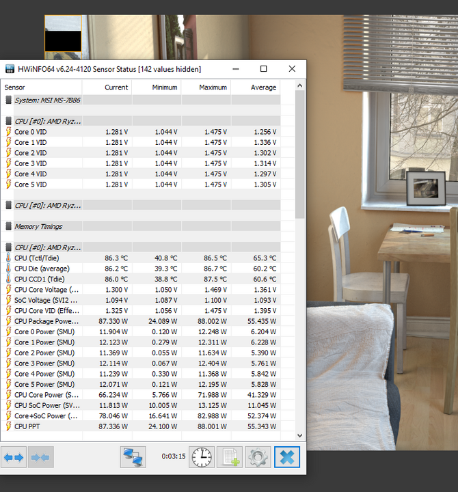Click the 55.343 W average CPU PPT value
This screenshot has height=492, width=458.
click(x=262, y=426)
